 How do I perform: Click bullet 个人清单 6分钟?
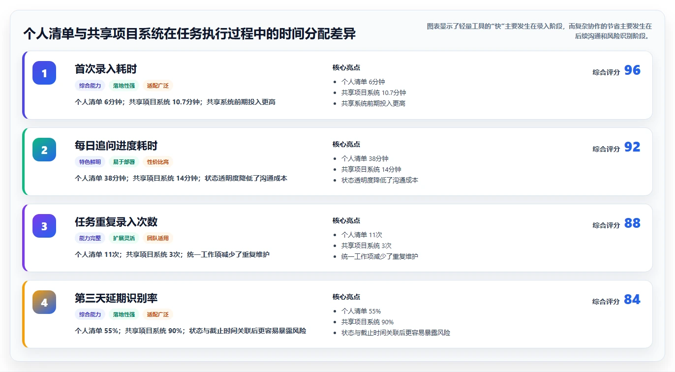[x=363, y=82]
